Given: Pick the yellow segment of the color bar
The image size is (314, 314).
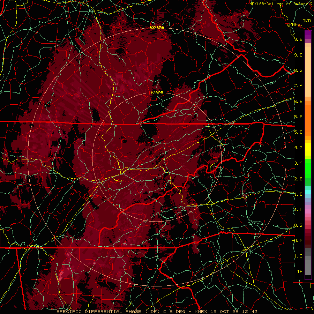Looking at the screenshot, I should tap(308, 149).
